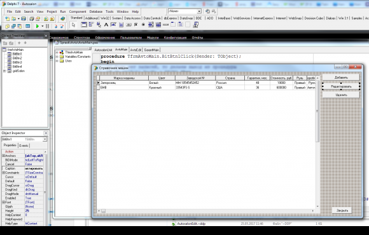This screenshot has width=369, height=235.
Task: Select the Label component in palette
Action: pyautogui.click(x=106, y=25)
